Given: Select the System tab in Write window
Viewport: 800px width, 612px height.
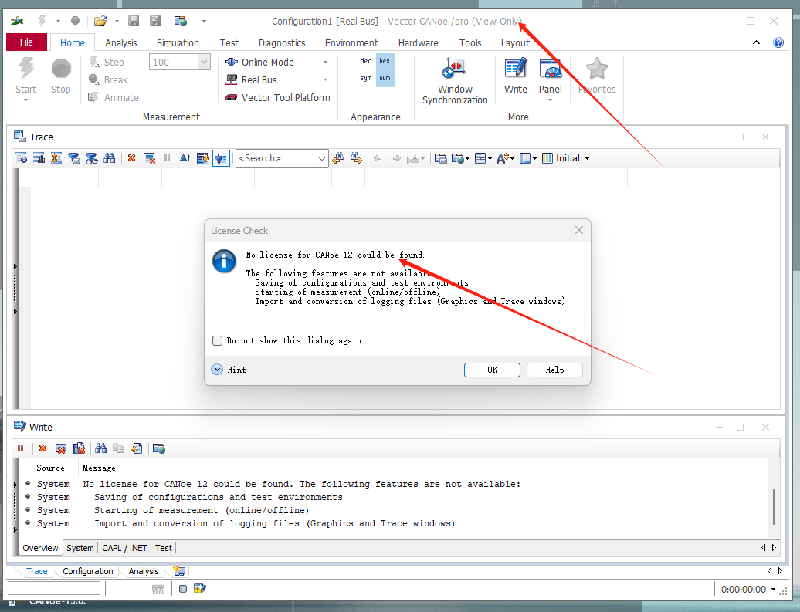Looking at the screenshot, I should point(80,548).
